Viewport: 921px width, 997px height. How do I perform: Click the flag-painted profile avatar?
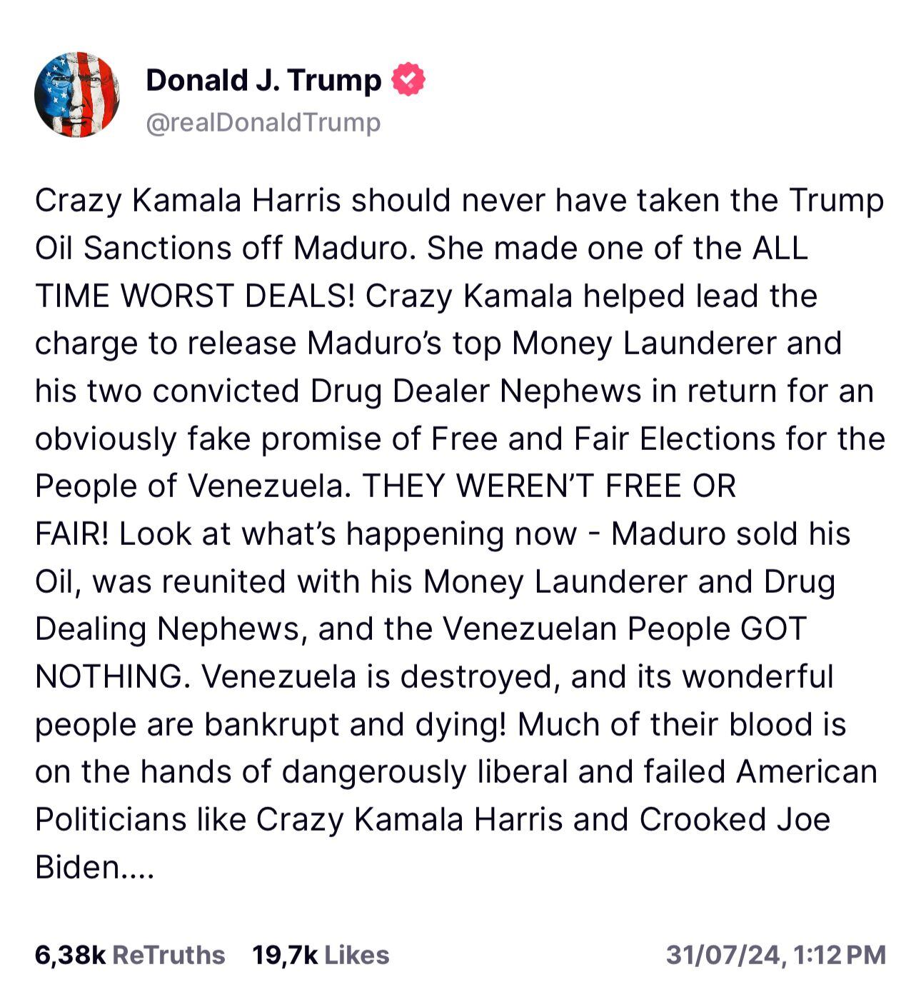click(76, 95)
